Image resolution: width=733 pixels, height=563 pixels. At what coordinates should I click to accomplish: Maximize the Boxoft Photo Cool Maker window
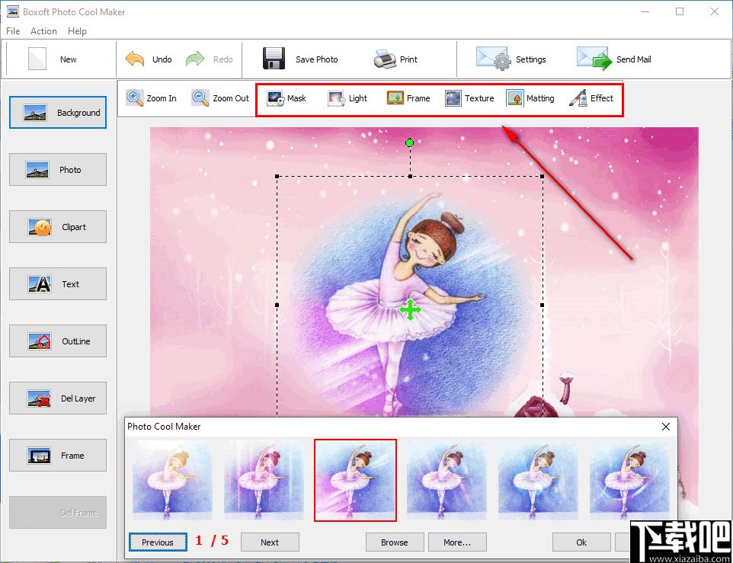680,11
